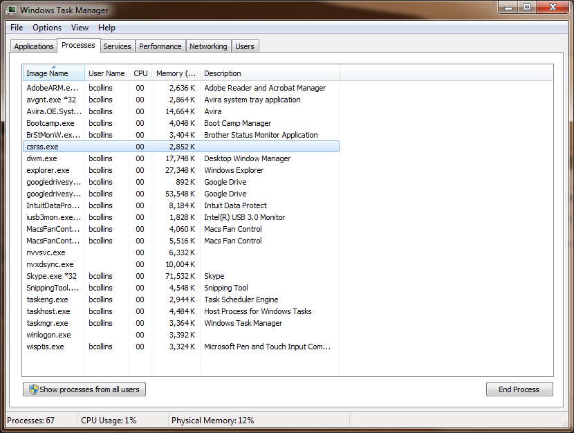Click the Boot Camp Manager description
The image size is (574, 433).
(x=238, y=123)
